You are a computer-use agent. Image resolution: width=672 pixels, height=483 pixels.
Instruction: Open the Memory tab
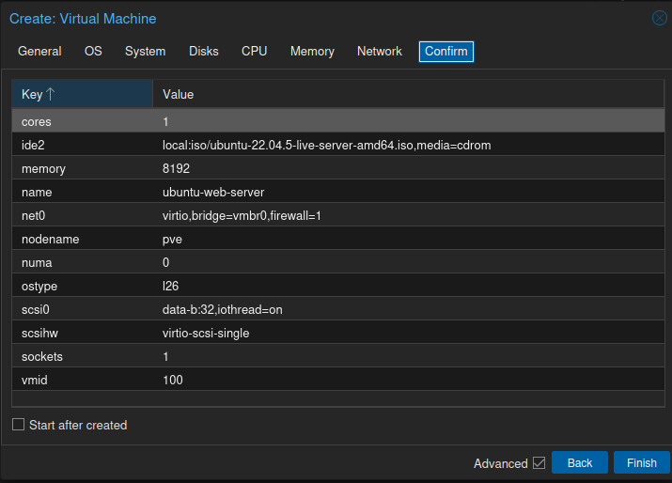(312, 52)
